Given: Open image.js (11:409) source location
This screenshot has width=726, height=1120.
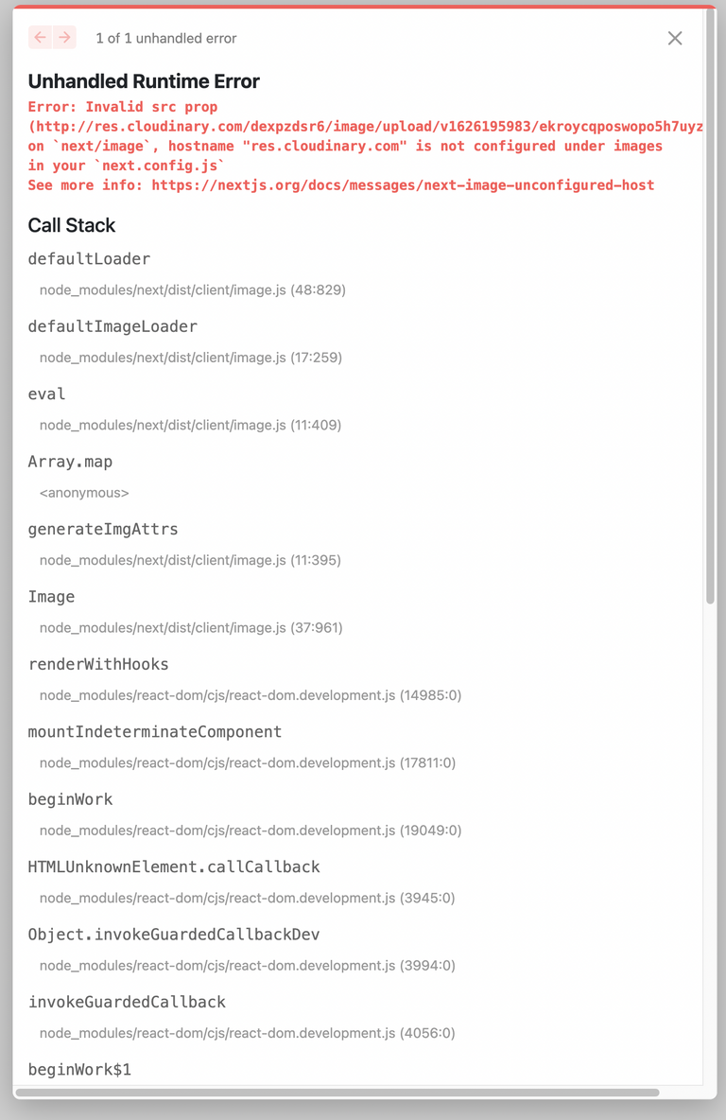Looking at the screenshot, I should pos(191,425).
